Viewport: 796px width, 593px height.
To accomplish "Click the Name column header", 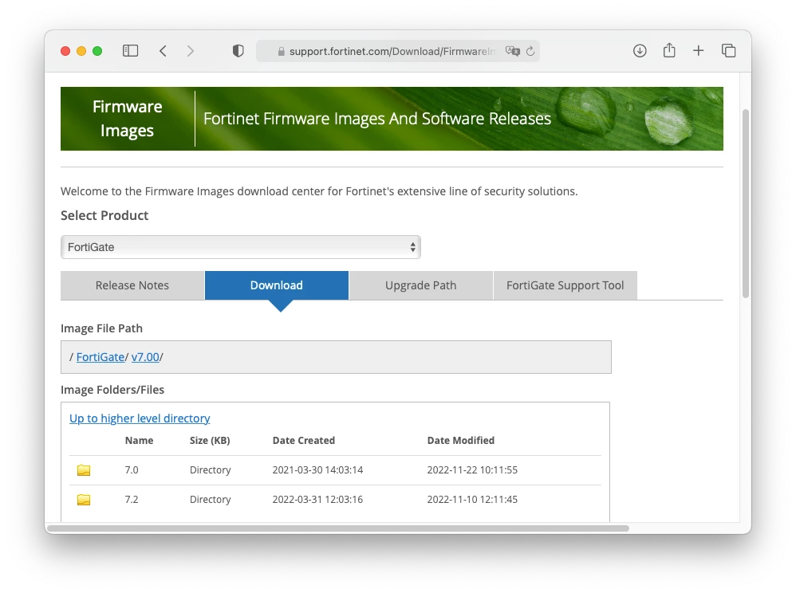I will tap(139, 440).
